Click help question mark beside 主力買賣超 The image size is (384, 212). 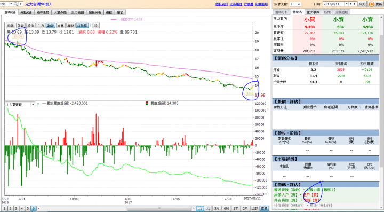(x=38, y=105)
